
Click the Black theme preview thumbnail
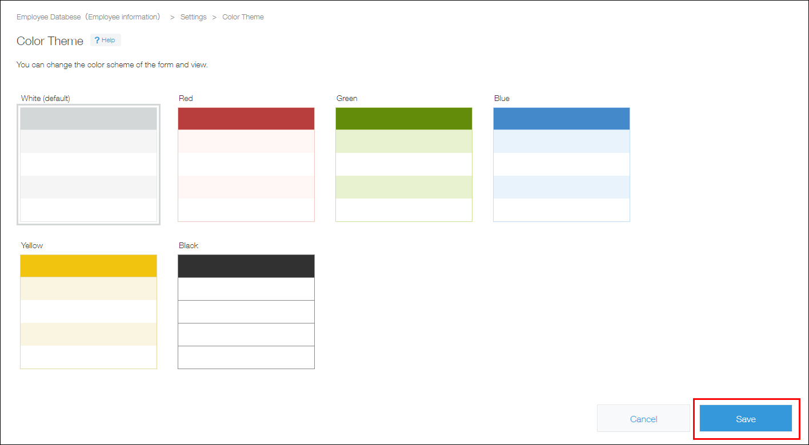(246, 311)
